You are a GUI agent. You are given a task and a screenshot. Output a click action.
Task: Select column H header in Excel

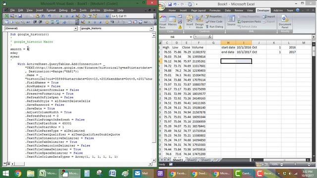coord(228,43)
